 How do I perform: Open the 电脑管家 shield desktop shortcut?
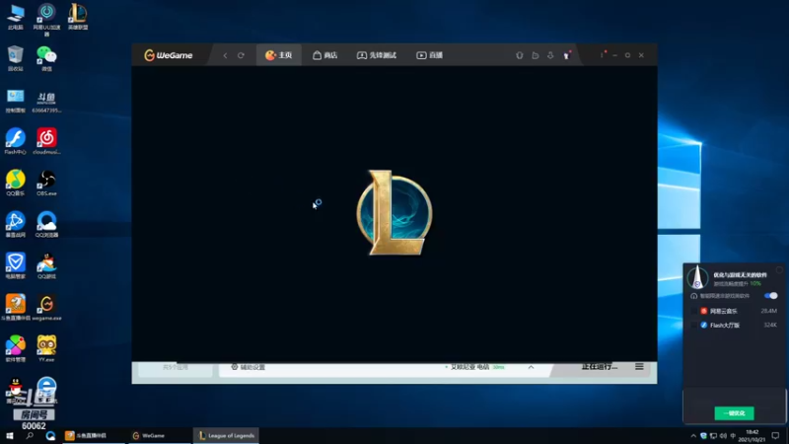tap(16, 266)
